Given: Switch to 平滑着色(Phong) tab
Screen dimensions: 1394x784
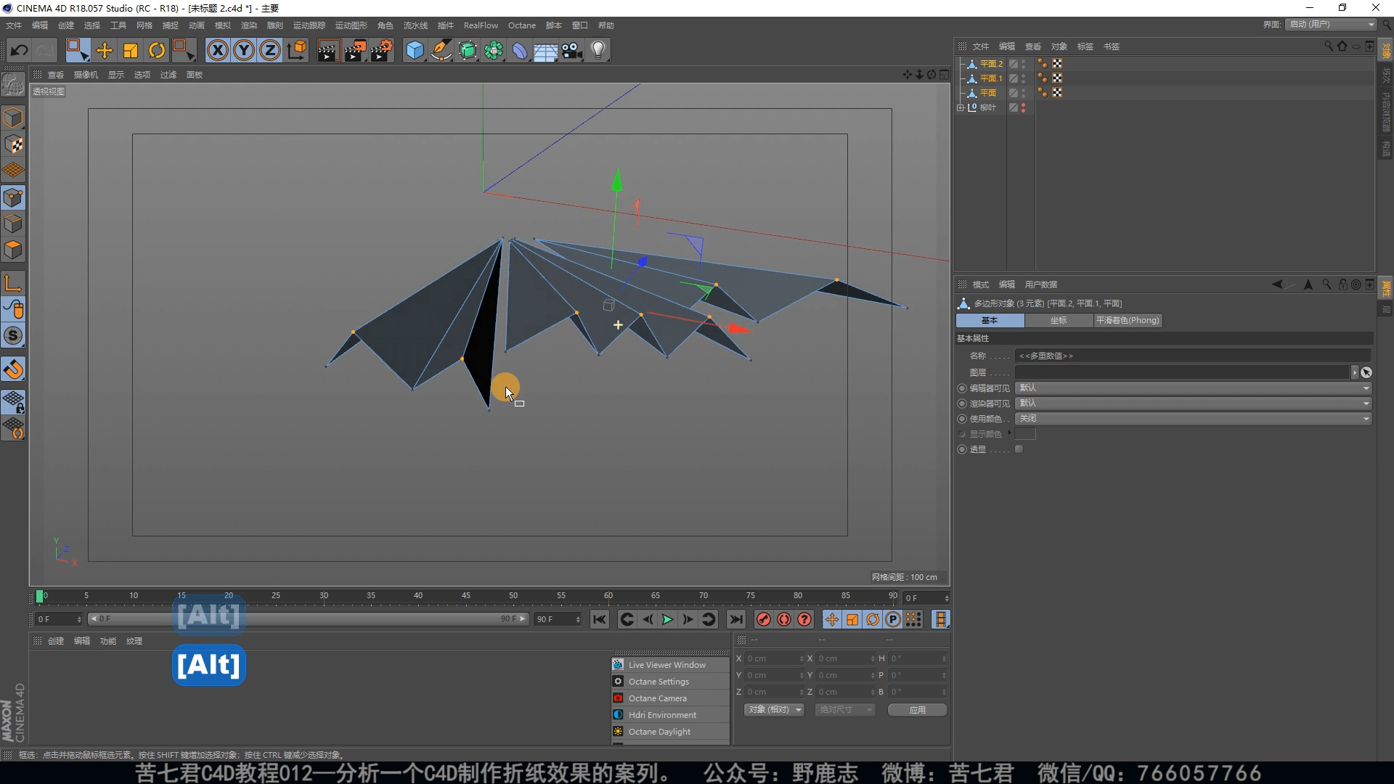Looking at the screenshot, I should [1128, 320].
